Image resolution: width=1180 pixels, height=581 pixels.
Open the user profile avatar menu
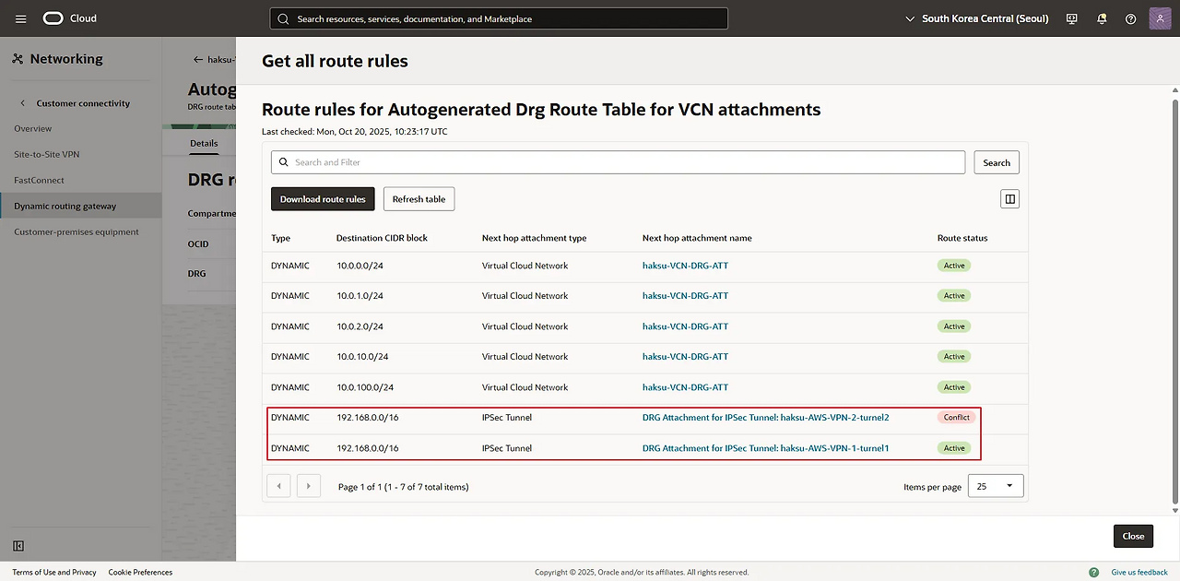point(1160,18)
